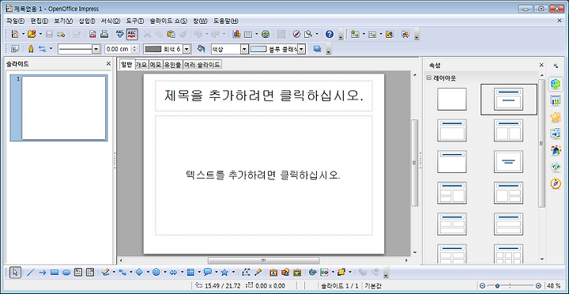569x294 pixels.
Task: Open the 회색 6 line color dropdown
Action: point(187,49)
